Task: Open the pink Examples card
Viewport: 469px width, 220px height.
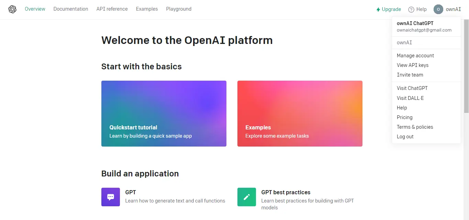Action: coord(300,114)
